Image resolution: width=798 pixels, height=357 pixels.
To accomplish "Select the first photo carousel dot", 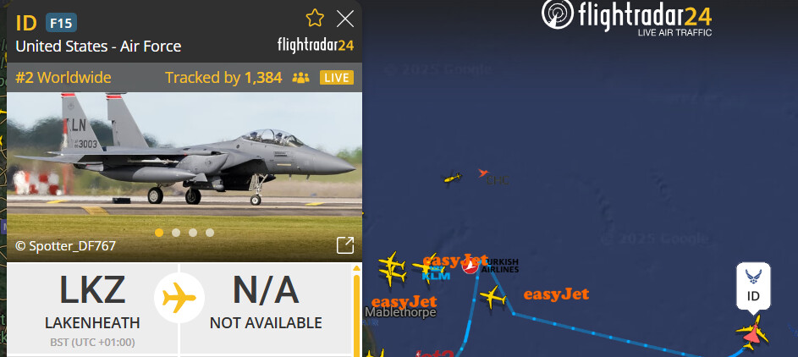I will (x=159, y=233).
